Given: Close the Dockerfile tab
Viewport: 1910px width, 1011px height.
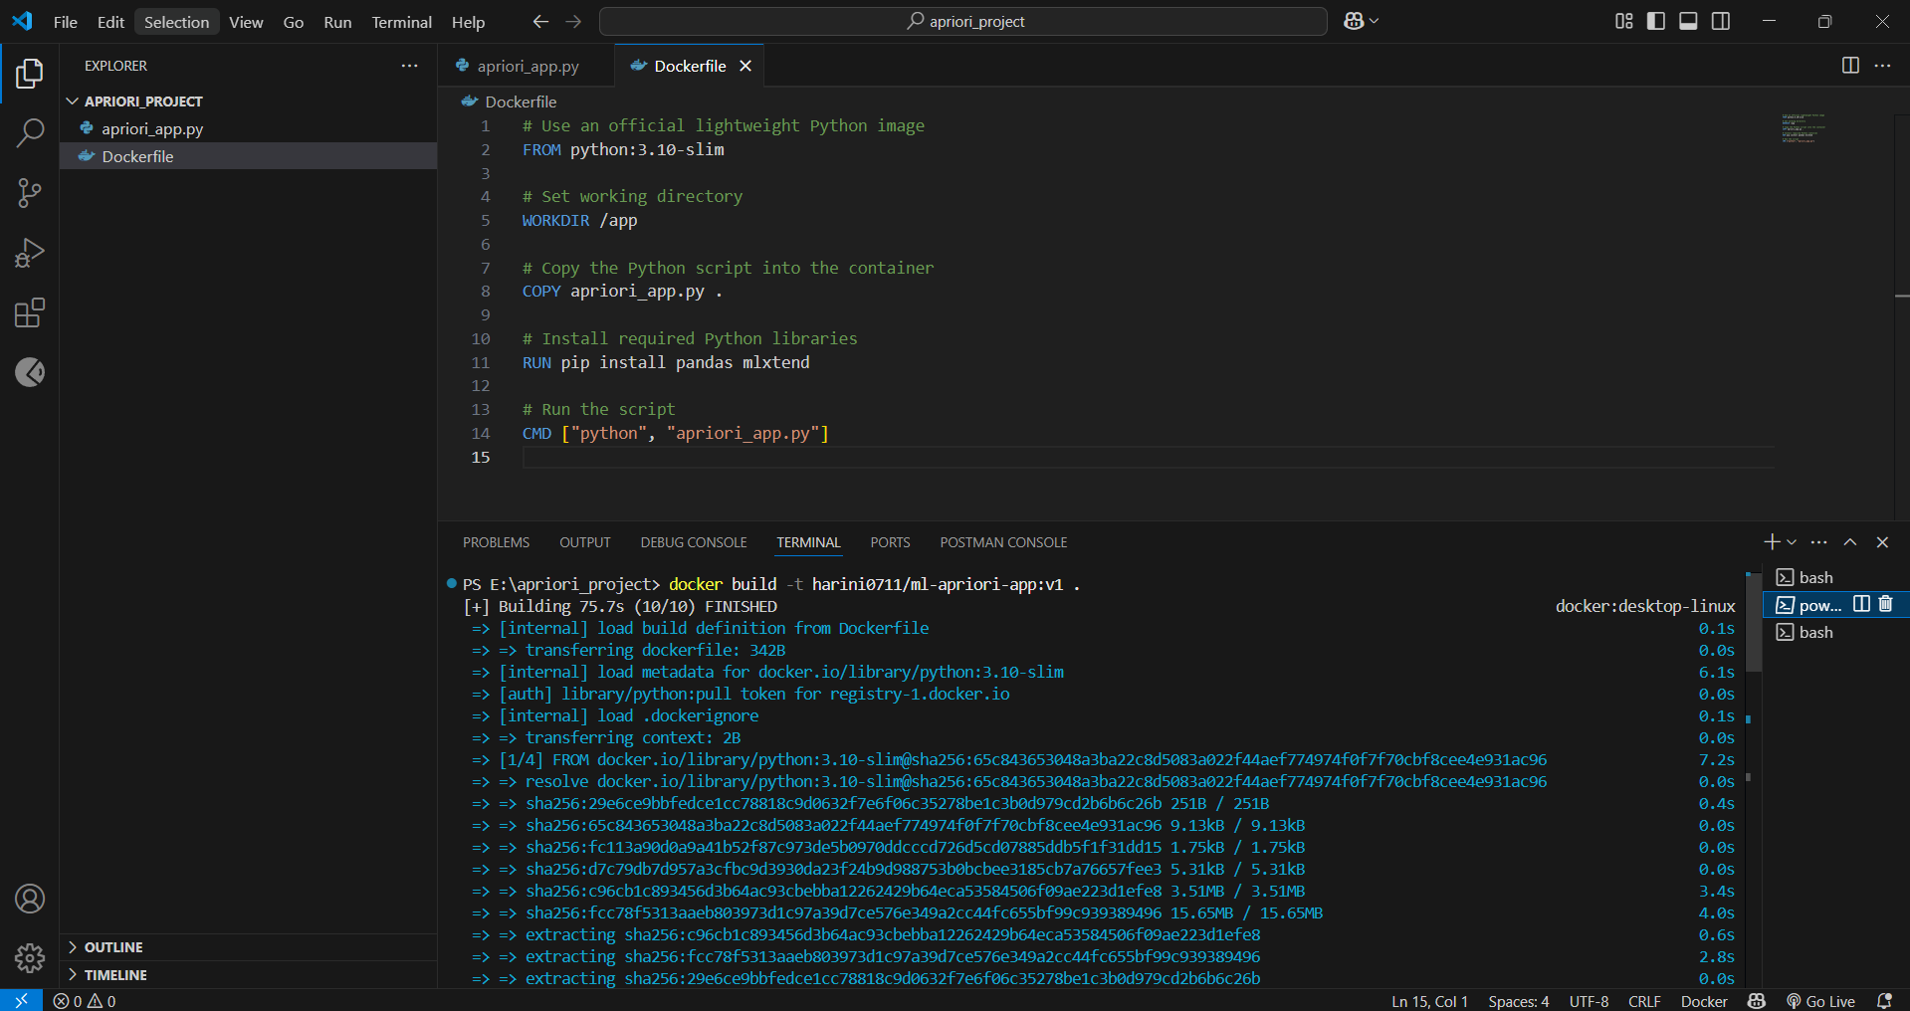Looking at the screenshot, I should pyautogui.click(x=745, y=66).
